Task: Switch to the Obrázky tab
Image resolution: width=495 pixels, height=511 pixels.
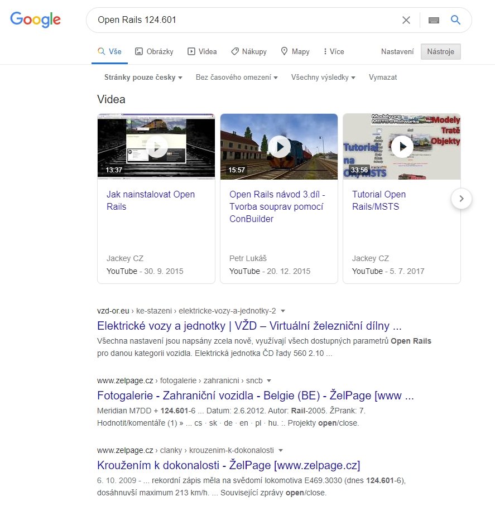Action: point(154,51)
